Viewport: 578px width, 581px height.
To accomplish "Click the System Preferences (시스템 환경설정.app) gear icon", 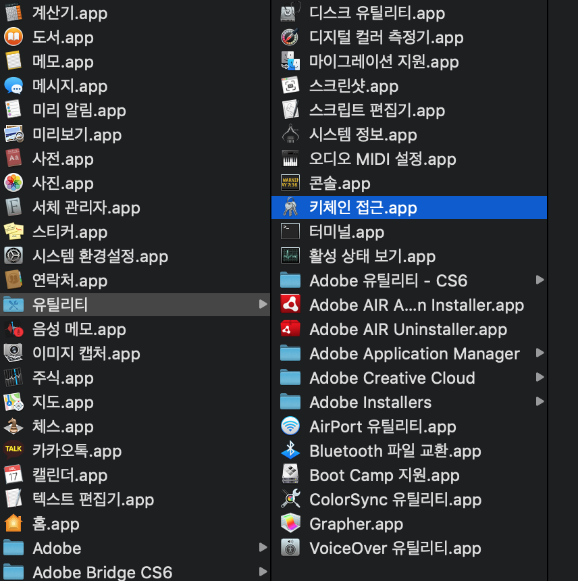I will coord(14,255).
